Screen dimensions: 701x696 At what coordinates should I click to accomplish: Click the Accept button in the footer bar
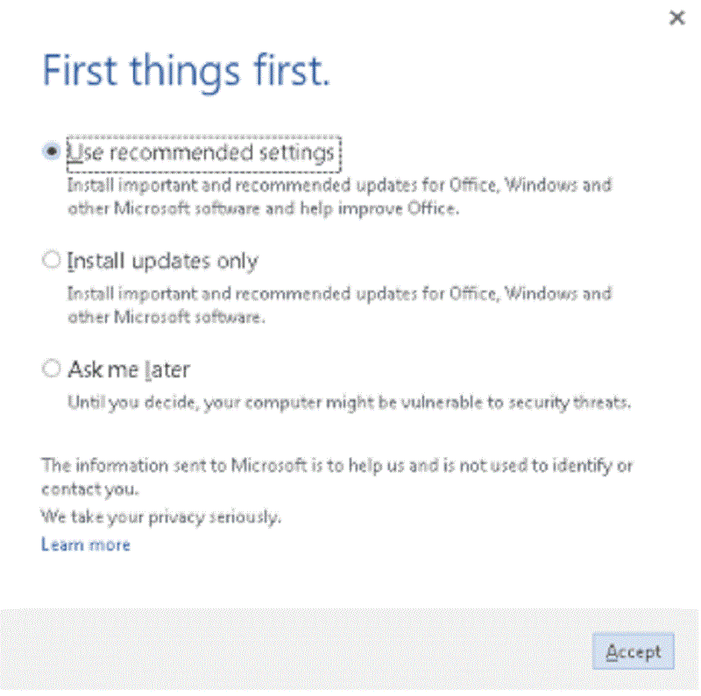[633, 651]
